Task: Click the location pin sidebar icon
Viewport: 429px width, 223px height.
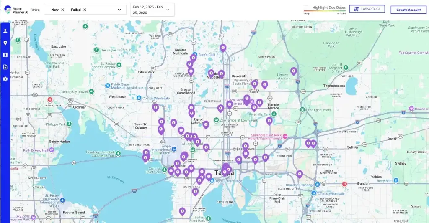Action: [x=5, y=43]
